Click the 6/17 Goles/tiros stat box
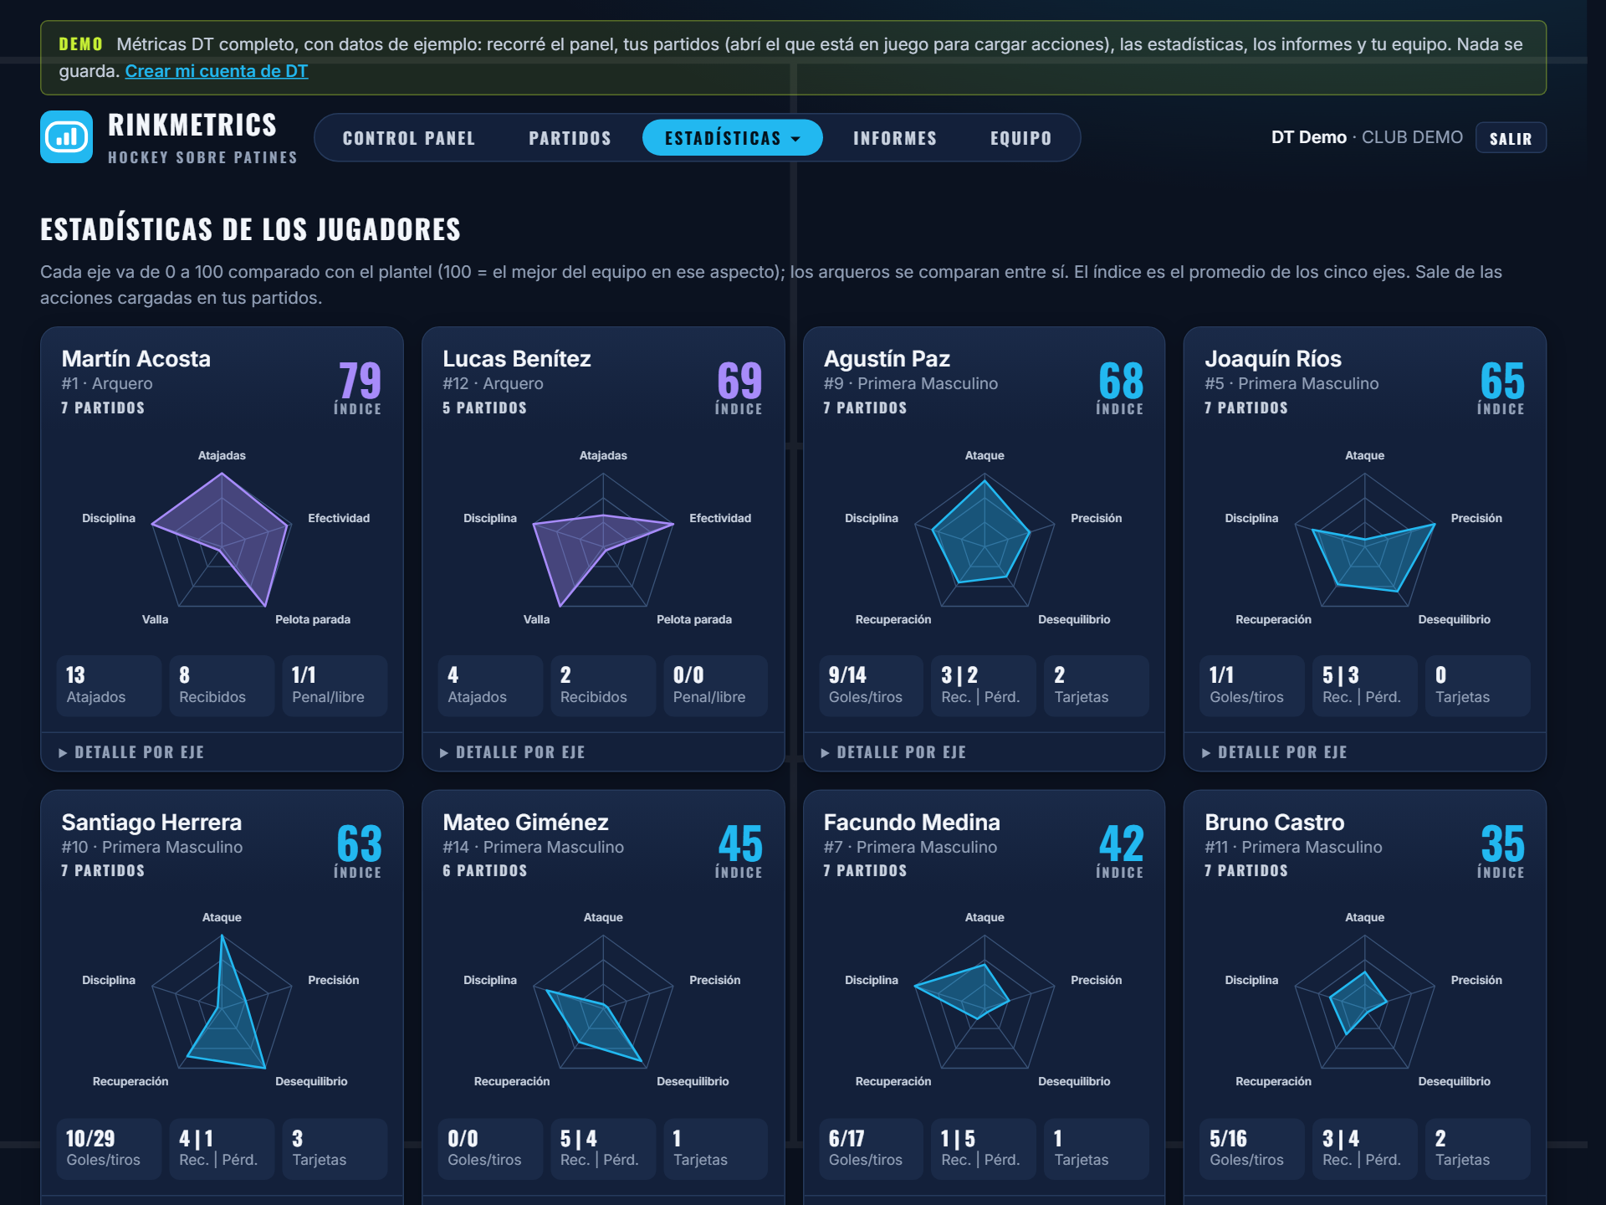1606x1205 pixels. click(x=872, y=1149)
